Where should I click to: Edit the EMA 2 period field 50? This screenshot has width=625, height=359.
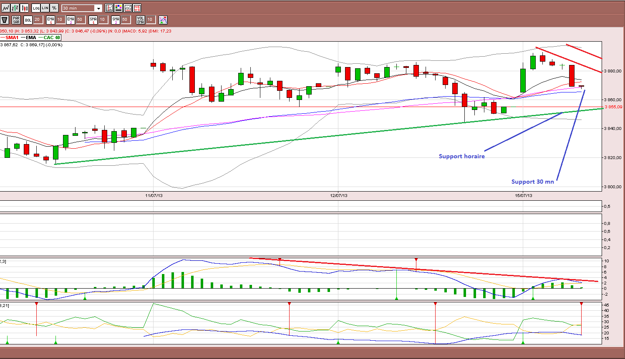80,20
